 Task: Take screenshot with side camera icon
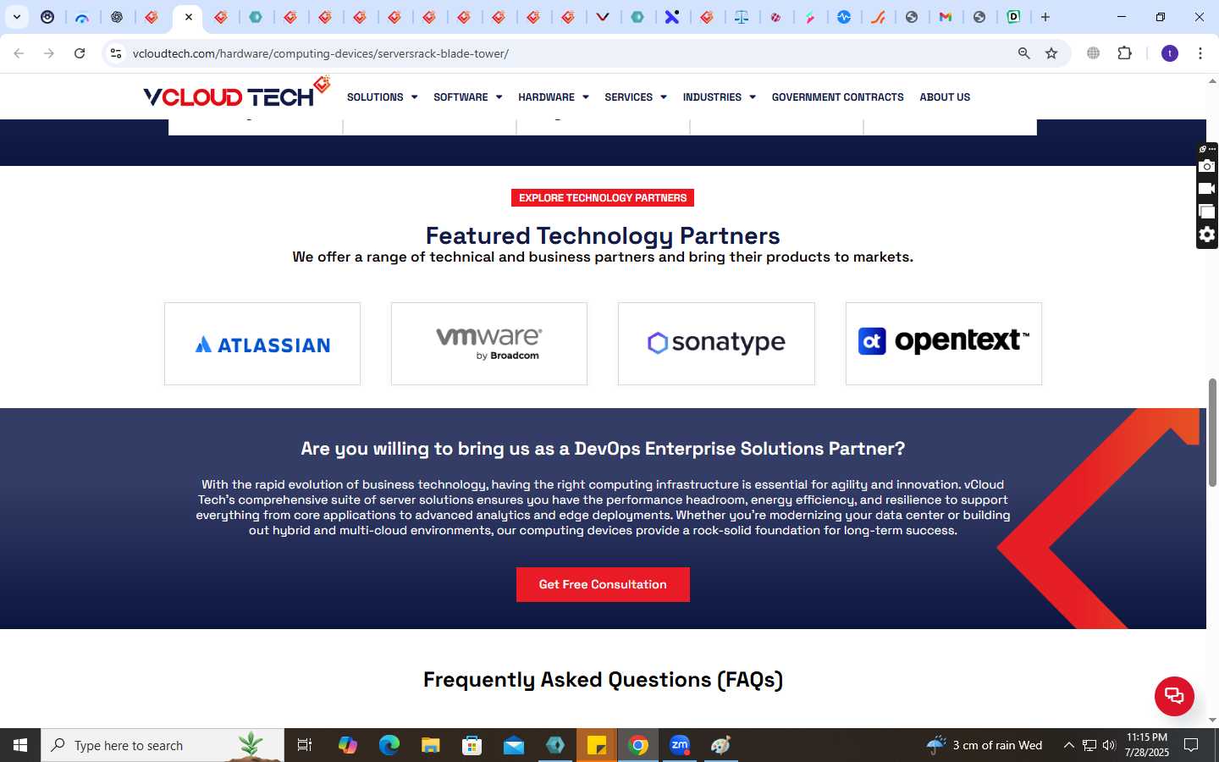tap(1207, 166)
